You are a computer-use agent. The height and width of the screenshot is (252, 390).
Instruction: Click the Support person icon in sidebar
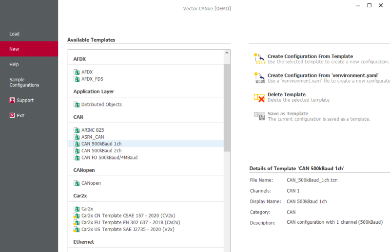pos(12,100)
